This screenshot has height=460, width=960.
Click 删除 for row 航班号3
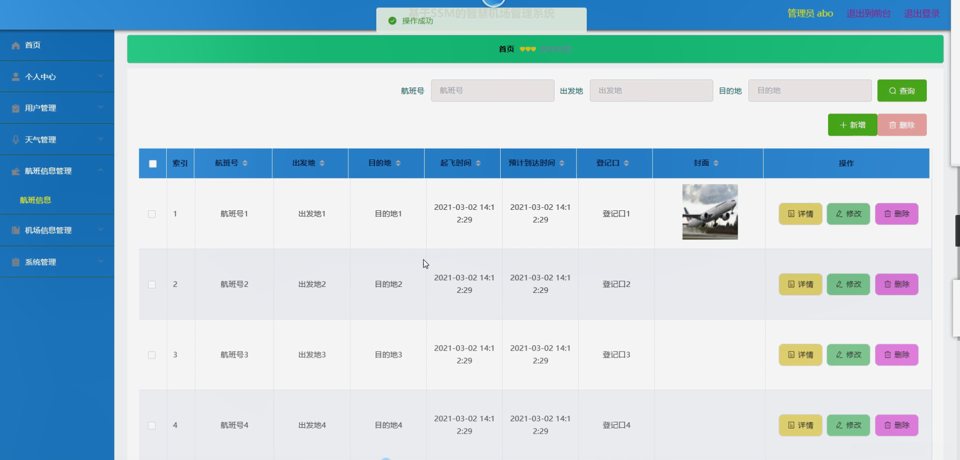pos(897,355)
